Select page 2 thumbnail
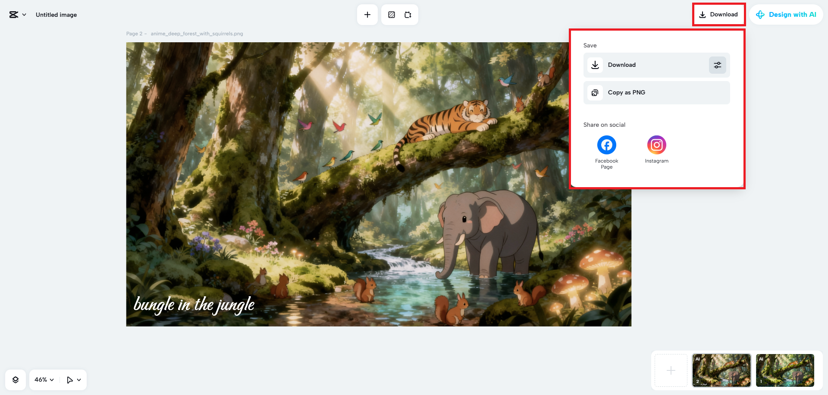 point(721,370)
